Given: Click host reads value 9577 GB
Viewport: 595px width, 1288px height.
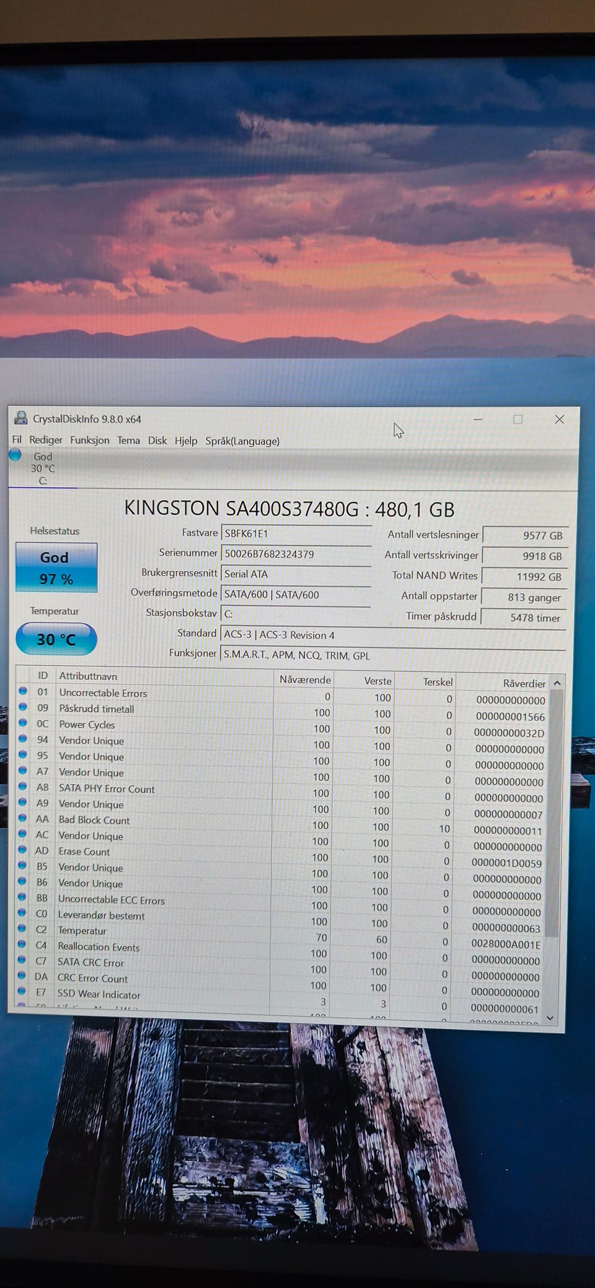Looking at the screenshot, I should pyautogui.click(x=524, y=535).
